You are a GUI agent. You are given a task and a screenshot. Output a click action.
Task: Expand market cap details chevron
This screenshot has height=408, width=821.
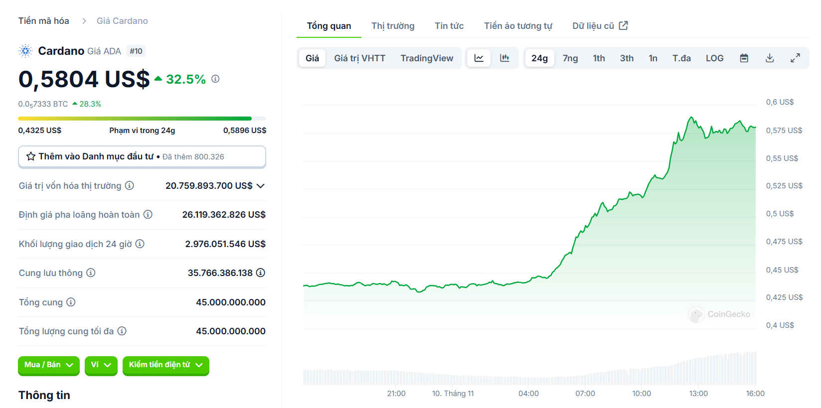point(261,186)
